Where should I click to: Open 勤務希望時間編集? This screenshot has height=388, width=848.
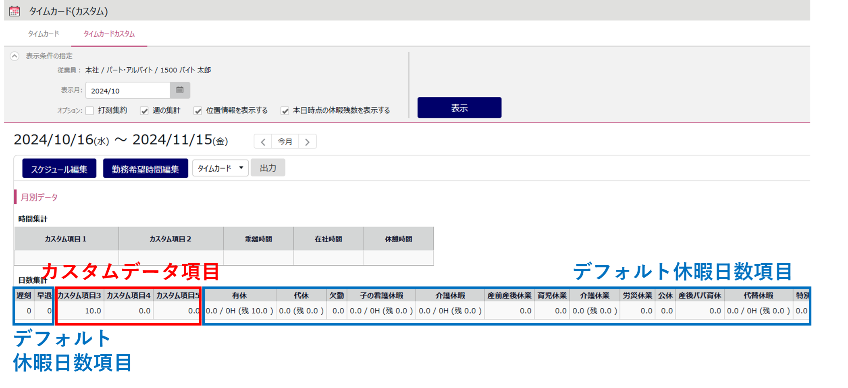coord(145,169)
